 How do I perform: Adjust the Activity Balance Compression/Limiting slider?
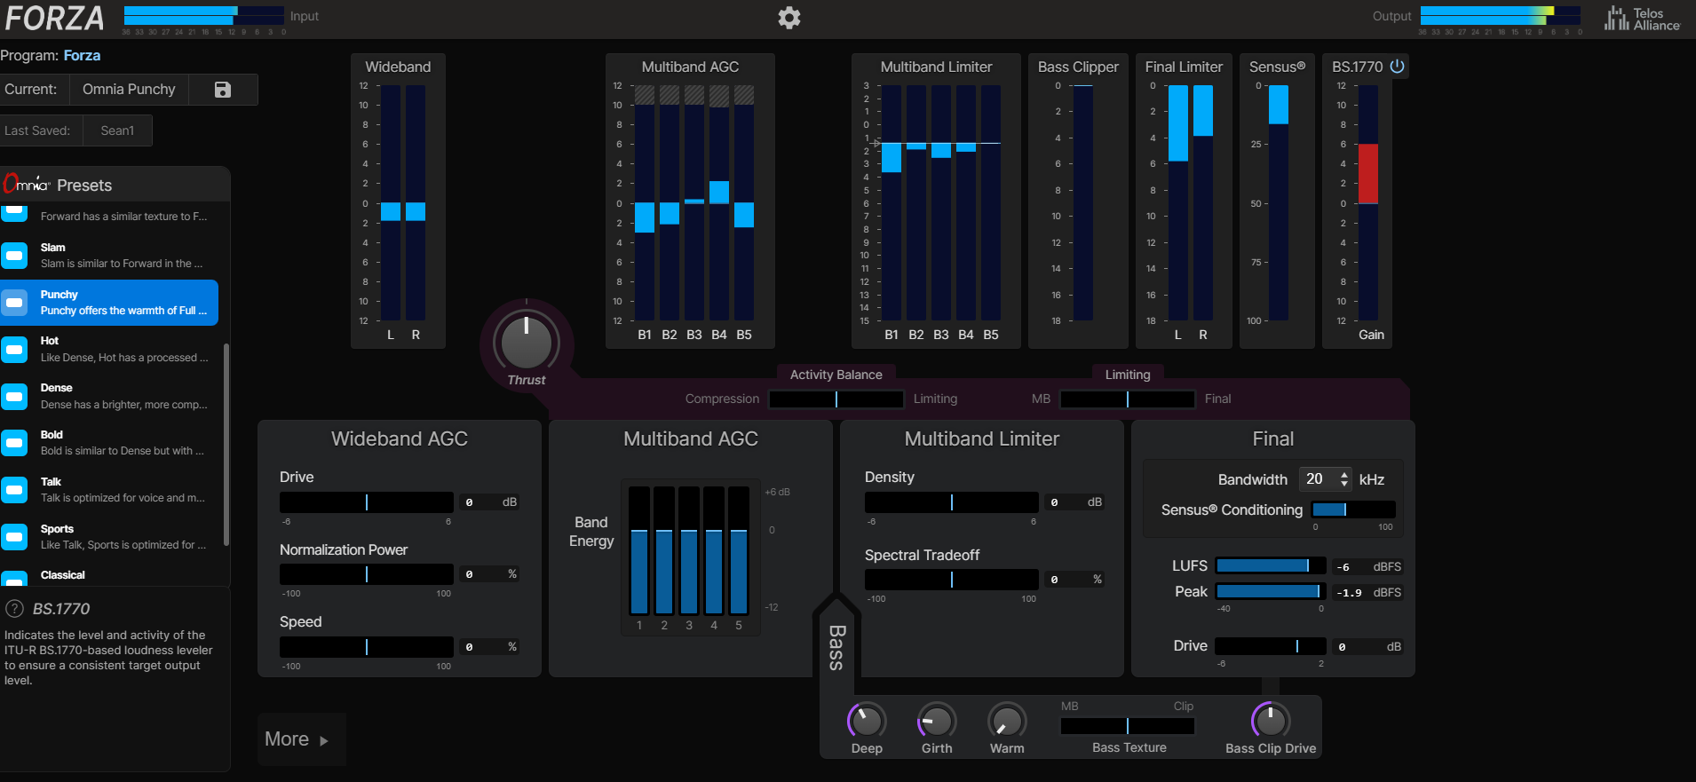click(x=836, y=399)
